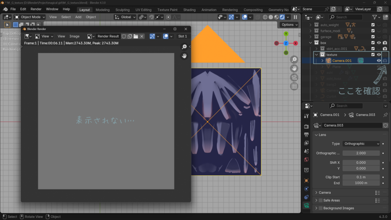Viewport: 391px width, 220px height.
Task: Open the lens Type Orthographic dropdown
Action: [x=361, y=144]
